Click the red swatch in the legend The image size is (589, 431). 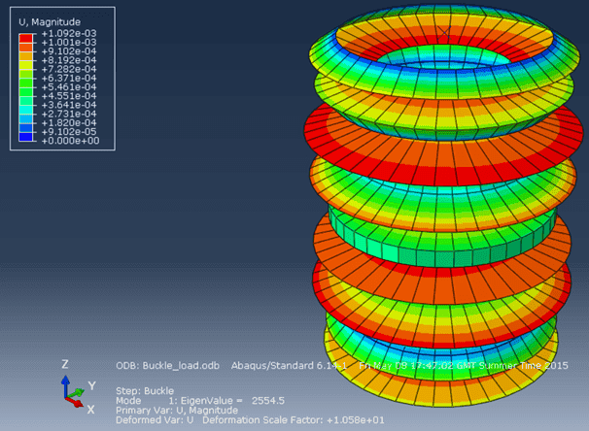coord(26,38)
